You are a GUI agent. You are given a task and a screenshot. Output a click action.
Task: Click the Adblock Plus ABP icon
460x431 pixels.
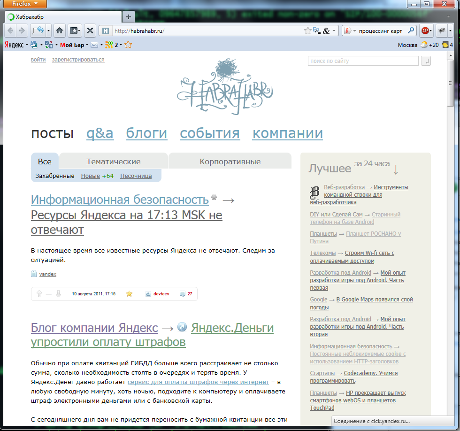425,31
